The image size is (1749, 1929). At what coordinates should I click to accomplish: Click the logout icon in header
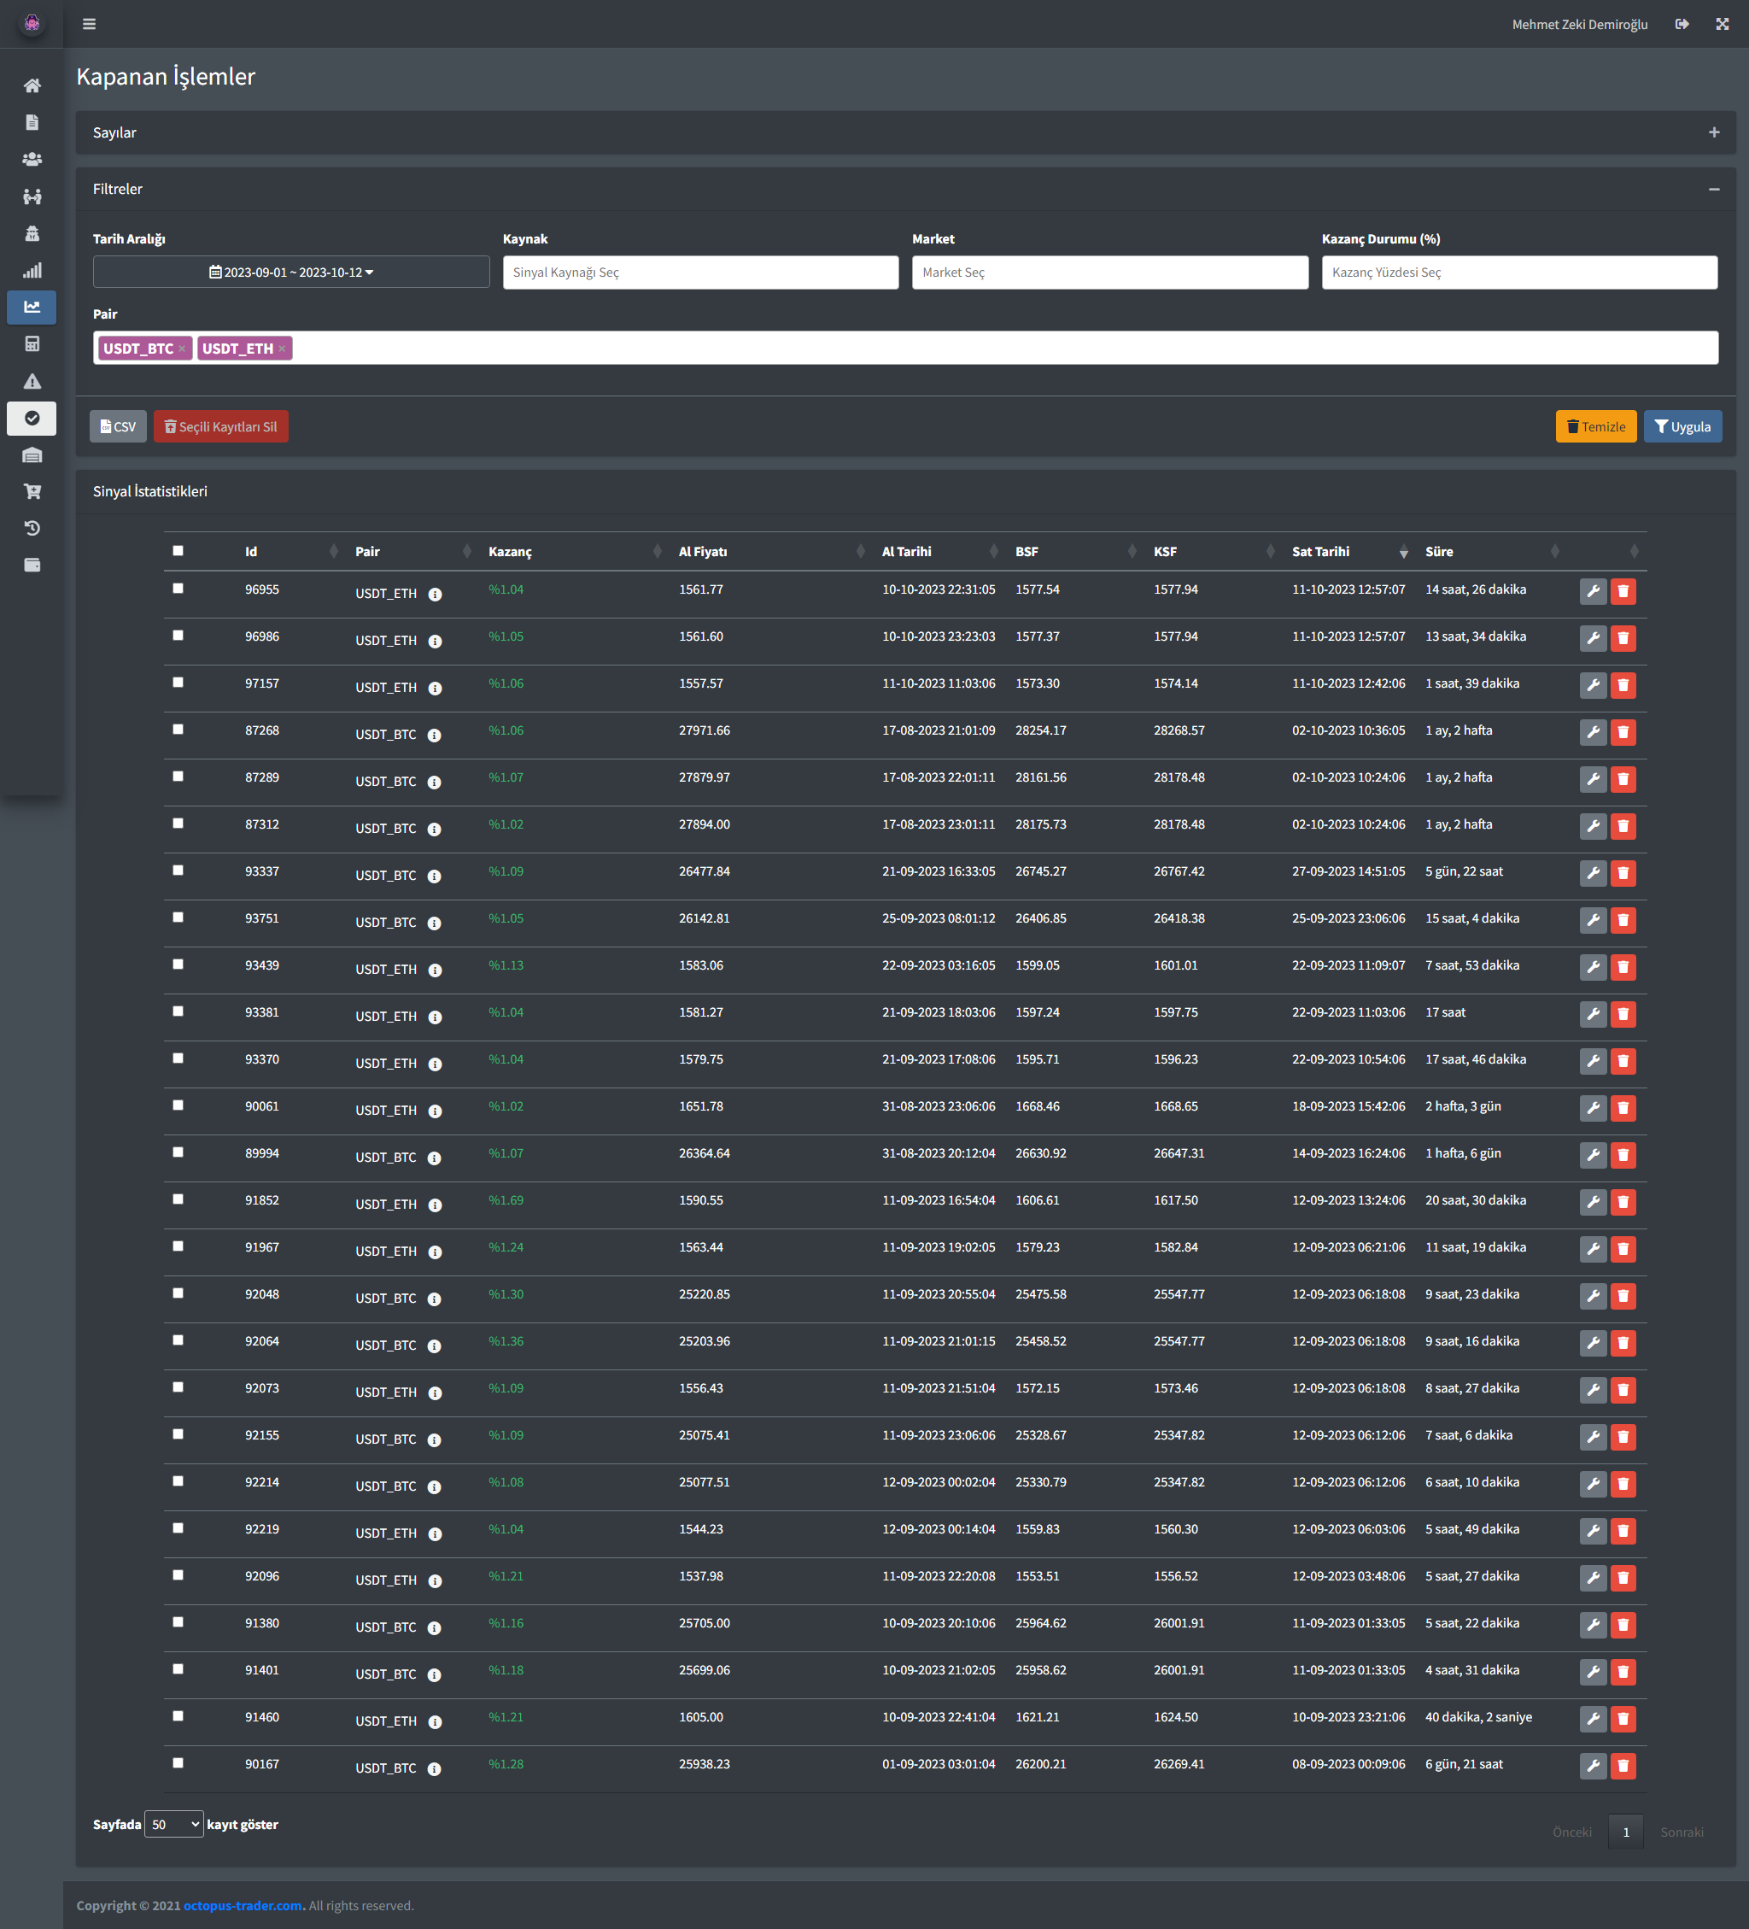pos(1681,24)
